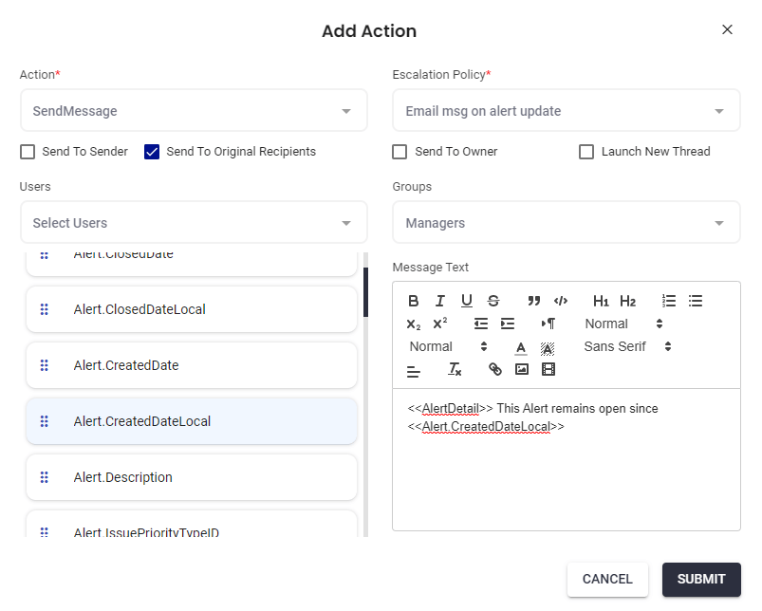Click inside the Message Text editor area
The width and height of the screenshot is (762, 611).
pos(567,459)
